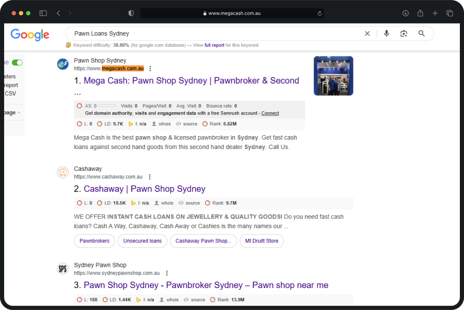Click the AS score bar for Mega Cash
This screenshot has width=464, height=310.
107,106
